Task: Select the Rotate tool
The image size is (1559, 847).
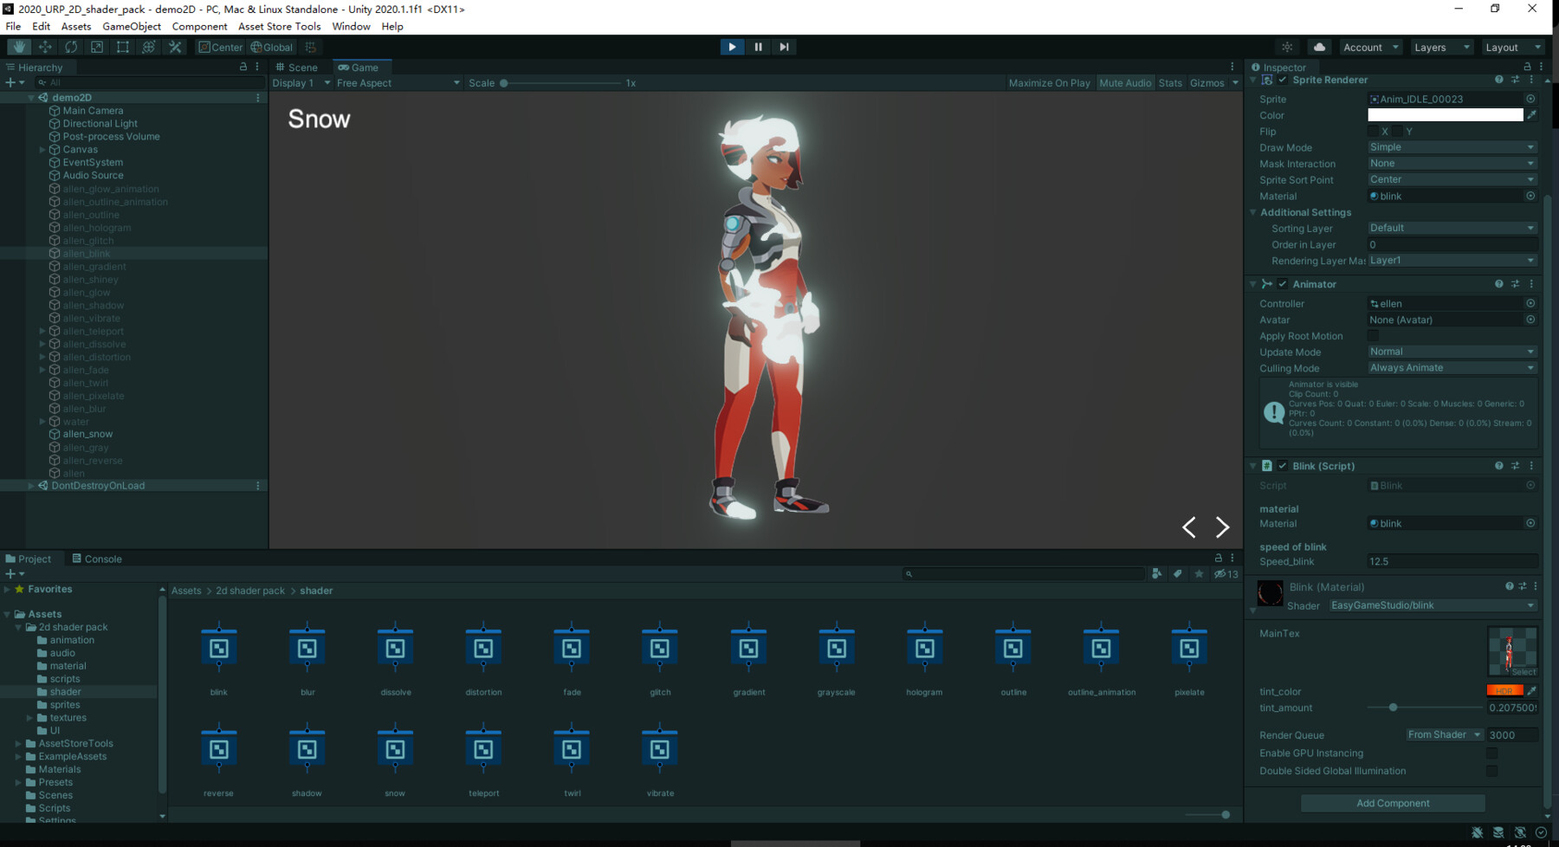Action: [x=70, y=47]
